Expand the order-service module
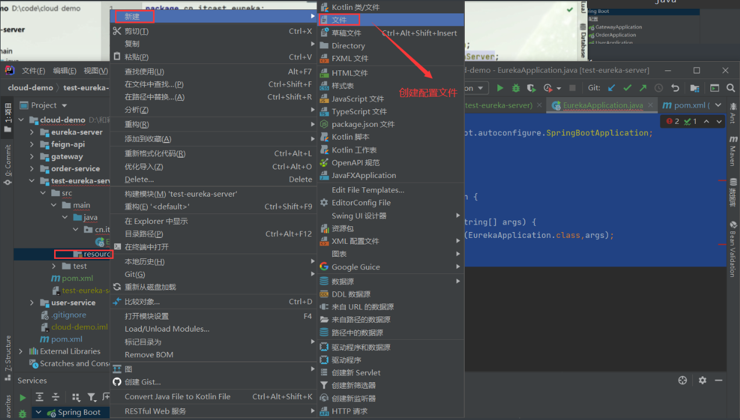Image resolution: width=740 pixels, height=420 pixels. (x=32, y=169)
